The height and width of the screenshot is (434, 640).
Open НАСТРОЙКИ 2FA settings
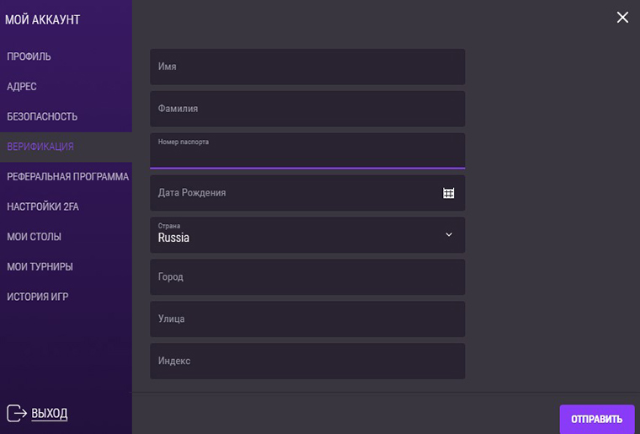[43, 206]
